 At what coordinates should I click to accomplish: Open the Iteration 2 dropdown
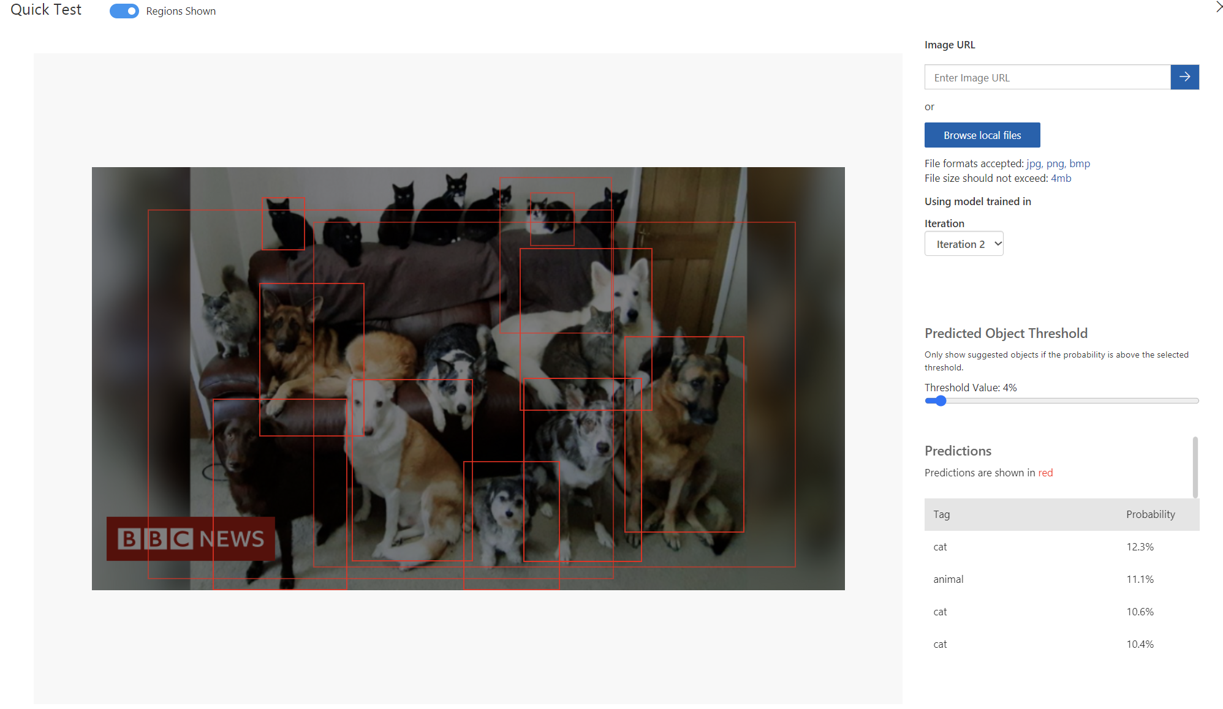963,244
